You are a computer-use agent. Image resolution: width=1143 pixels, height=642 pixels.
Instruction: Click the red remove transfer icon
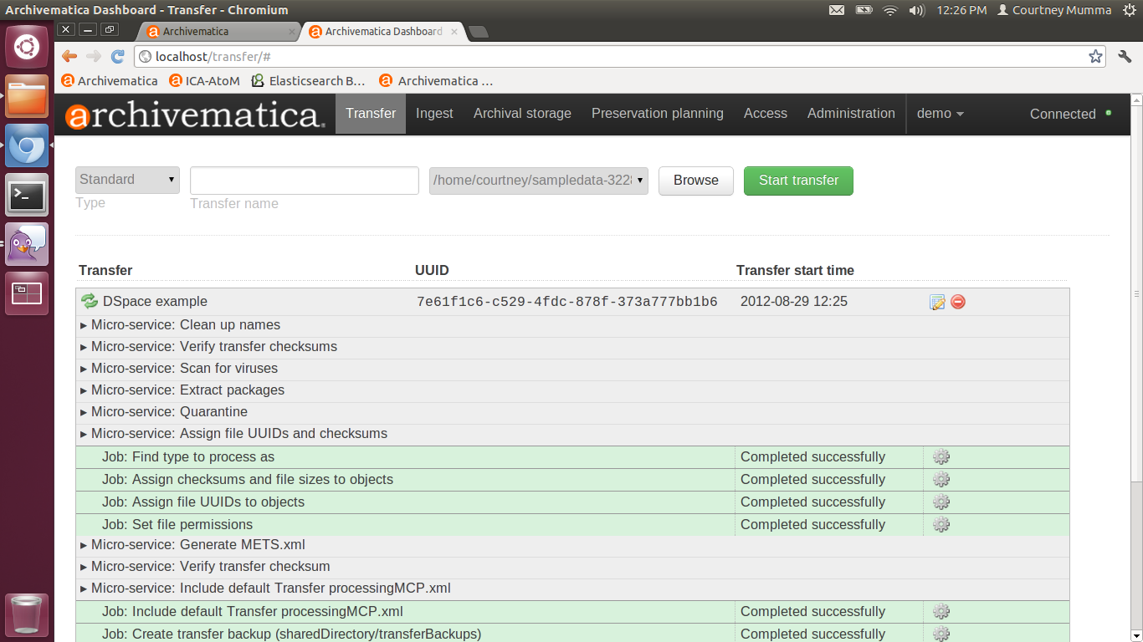tap(958, 302)
